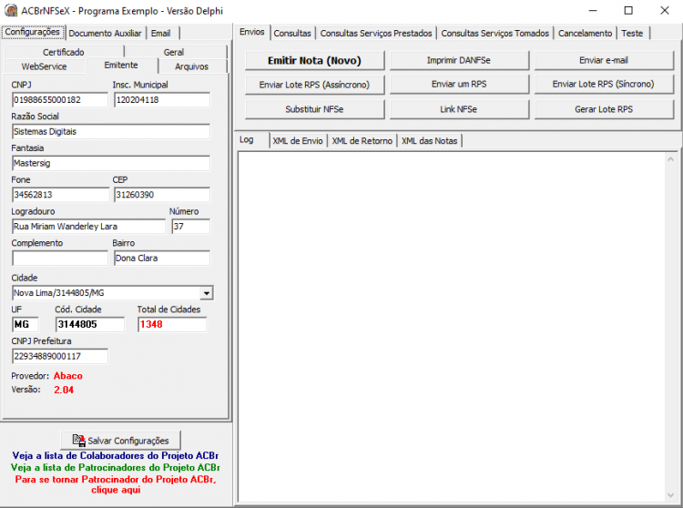
Task: Click Substituir NFSe button
Action: click(x=314, y=109)
